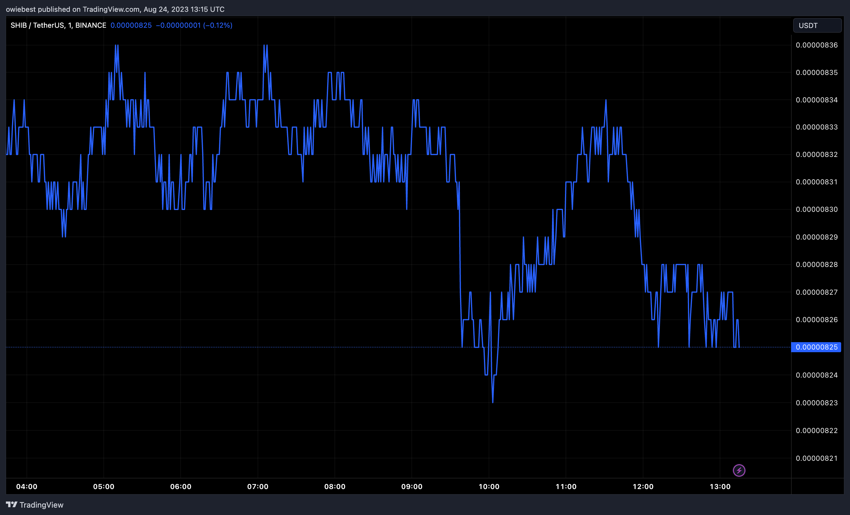Click the 0.00000822 price axis label
Screen dimensions: 850x515
click(x=816, y=430)
